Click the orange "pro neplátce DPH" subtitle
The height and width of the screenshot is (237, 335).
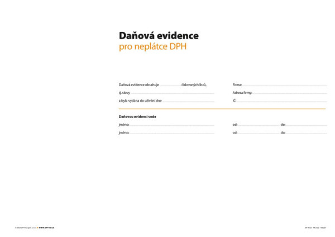[x=152, y=46]
